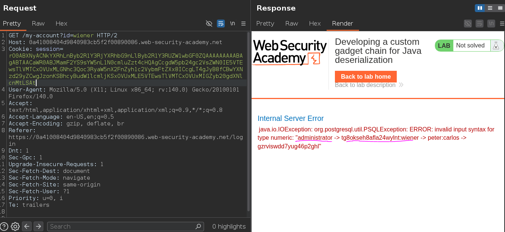Open the Response Hex tab
The height and width of the screenshot is (232, 505).
click(x=315, y=23)
